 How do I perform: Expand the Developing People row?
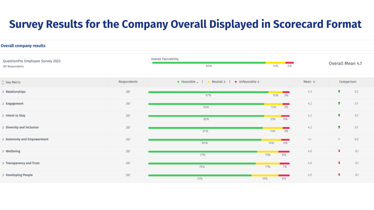(3, 175)
